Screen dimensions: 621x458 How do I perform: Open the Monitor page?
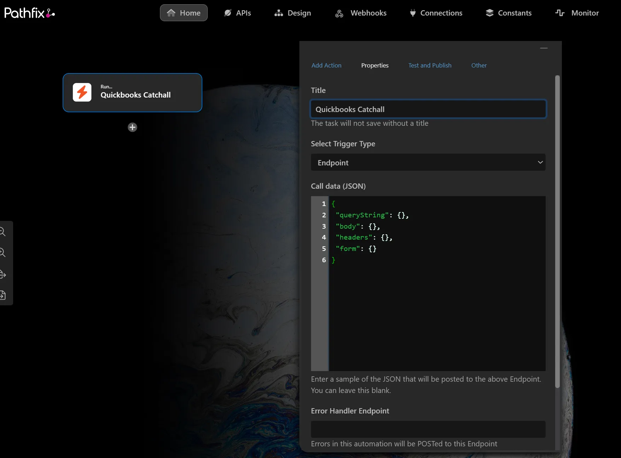point(577,13)
